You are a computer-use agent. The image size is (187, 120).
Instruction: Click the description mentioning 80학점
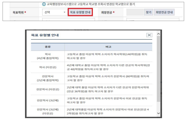click(108, 78)
